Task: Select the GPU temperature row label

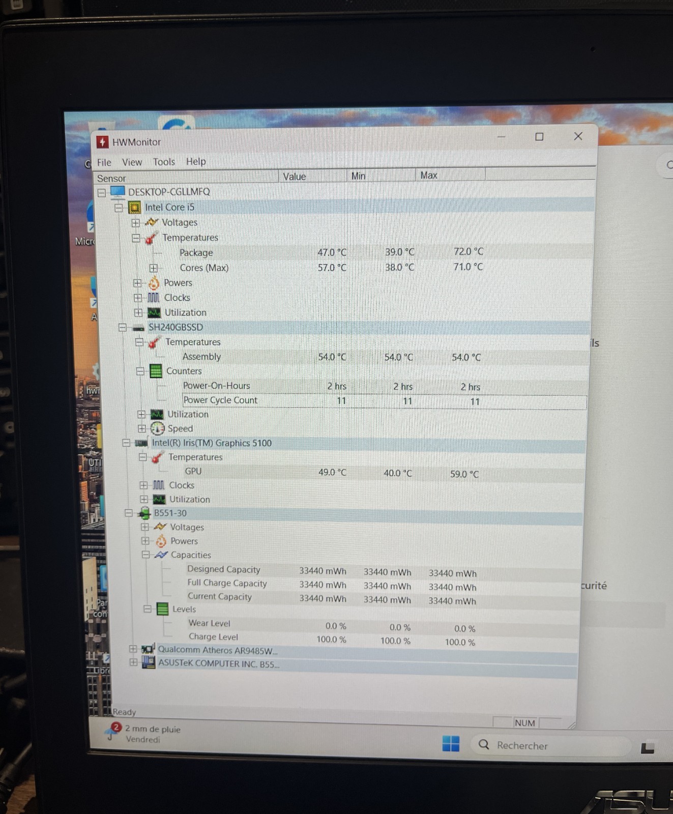Action: click(x=193, y=471)
